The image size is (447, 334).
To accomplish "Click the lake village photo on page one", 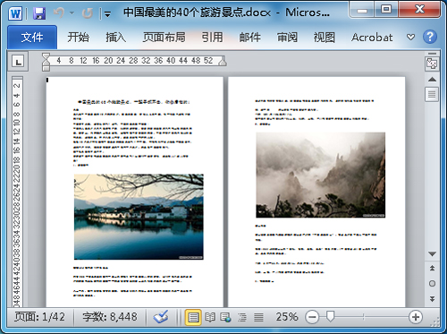I will 139,217.
